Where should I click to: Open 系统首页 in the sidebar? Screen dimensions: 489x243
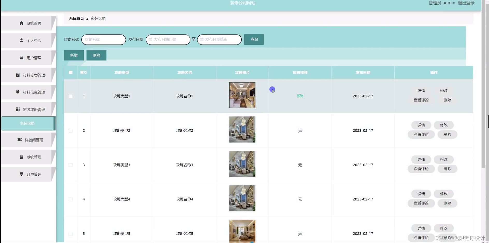[x=28, y=23]
